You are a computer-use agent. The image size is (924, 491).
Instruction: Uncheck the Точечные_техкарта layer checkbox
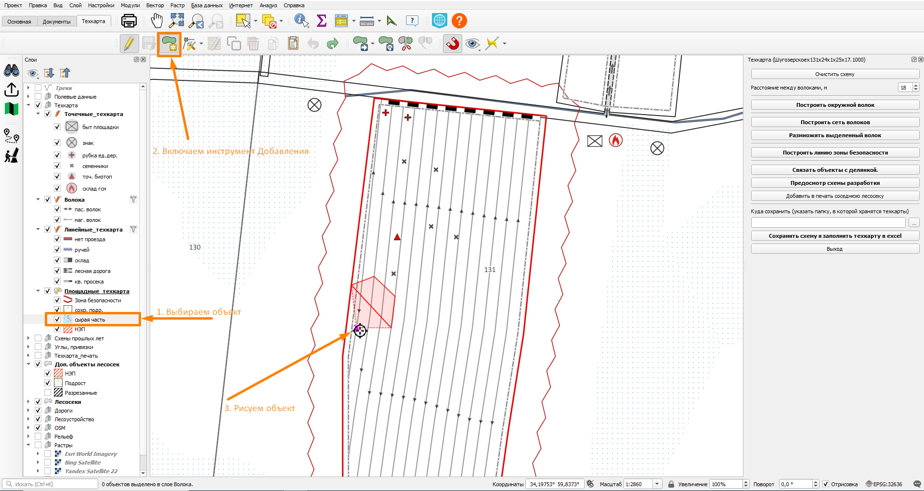click(x=48, y=114)
